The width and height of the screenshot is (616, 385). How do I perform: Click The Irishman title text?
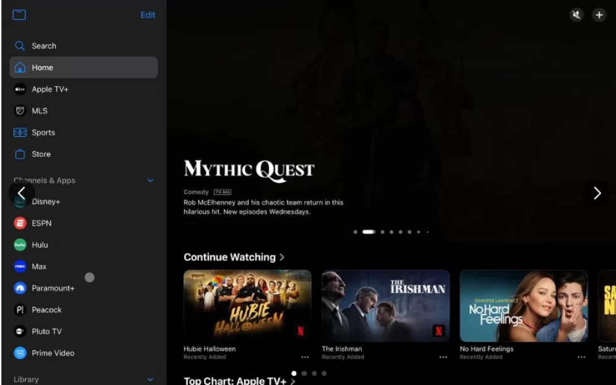[342, 349]
